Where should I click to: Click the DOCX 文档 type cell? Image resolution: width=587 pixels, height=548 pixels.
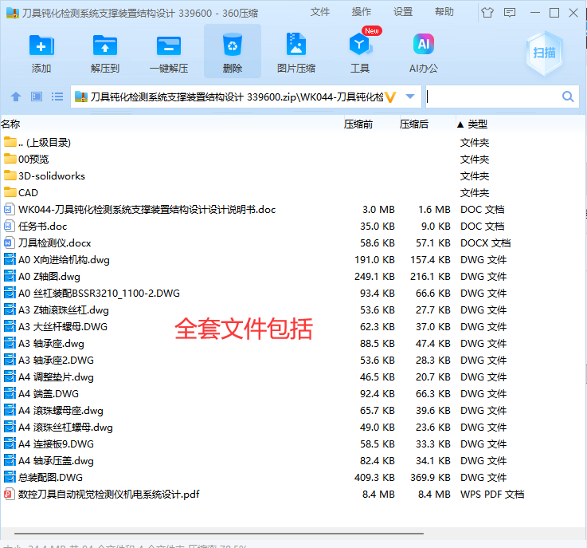point(486,242)
